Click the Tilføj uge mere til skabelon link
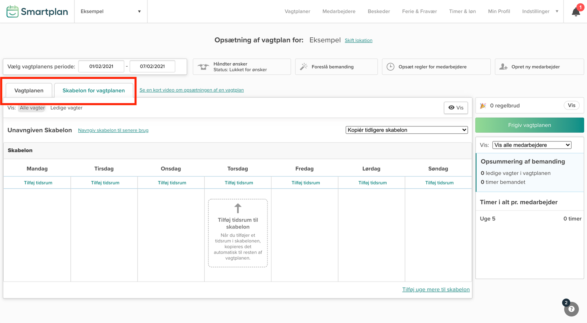Screen dimensions: 587x323 pos(436,289)
